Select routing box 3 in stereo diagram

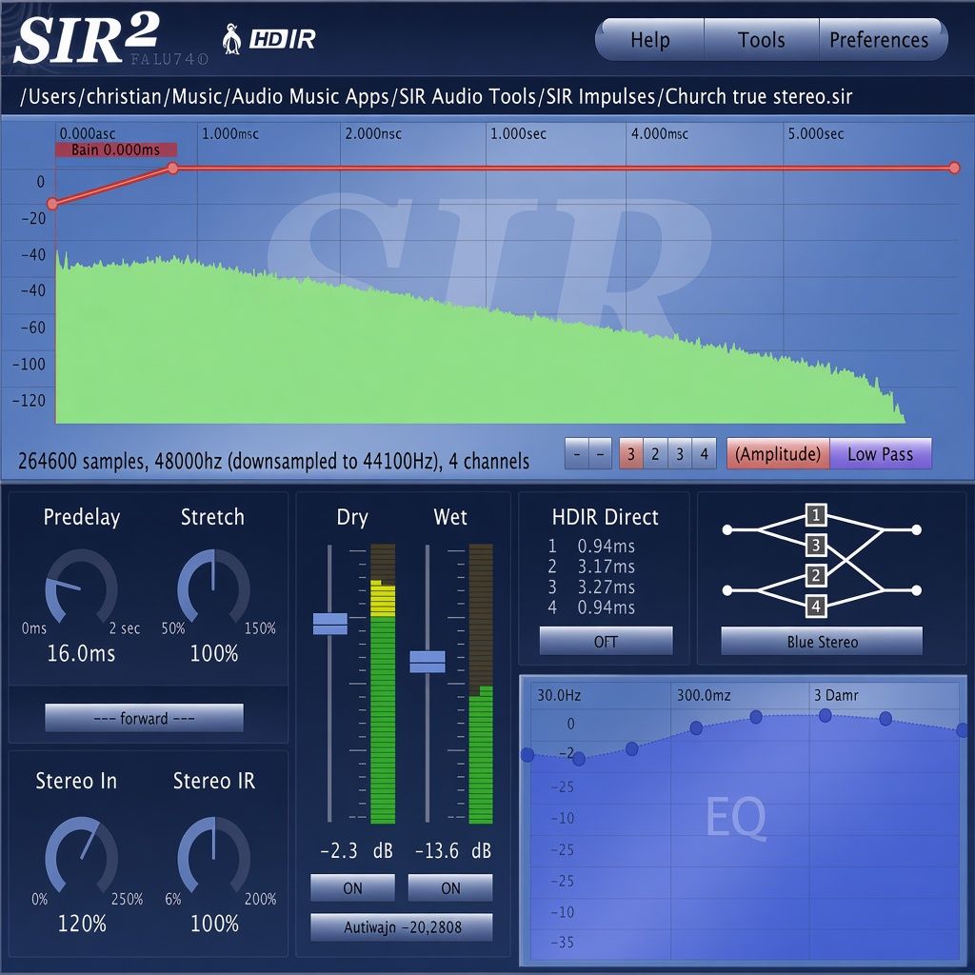816,546
